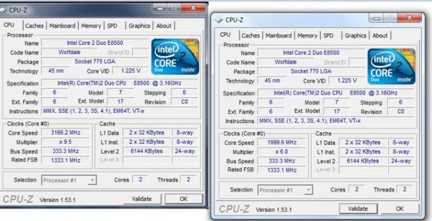Screen dimensions: 432x221
Task: Click Rated FSB 1333.1 MHz in left window
Action: [x=65, y=160]
